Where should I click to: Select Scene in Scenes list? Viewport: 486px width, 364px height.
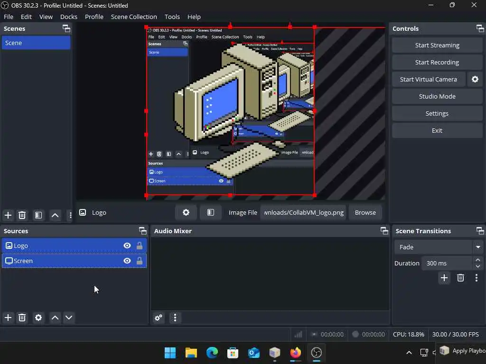[x=36, y=43]
